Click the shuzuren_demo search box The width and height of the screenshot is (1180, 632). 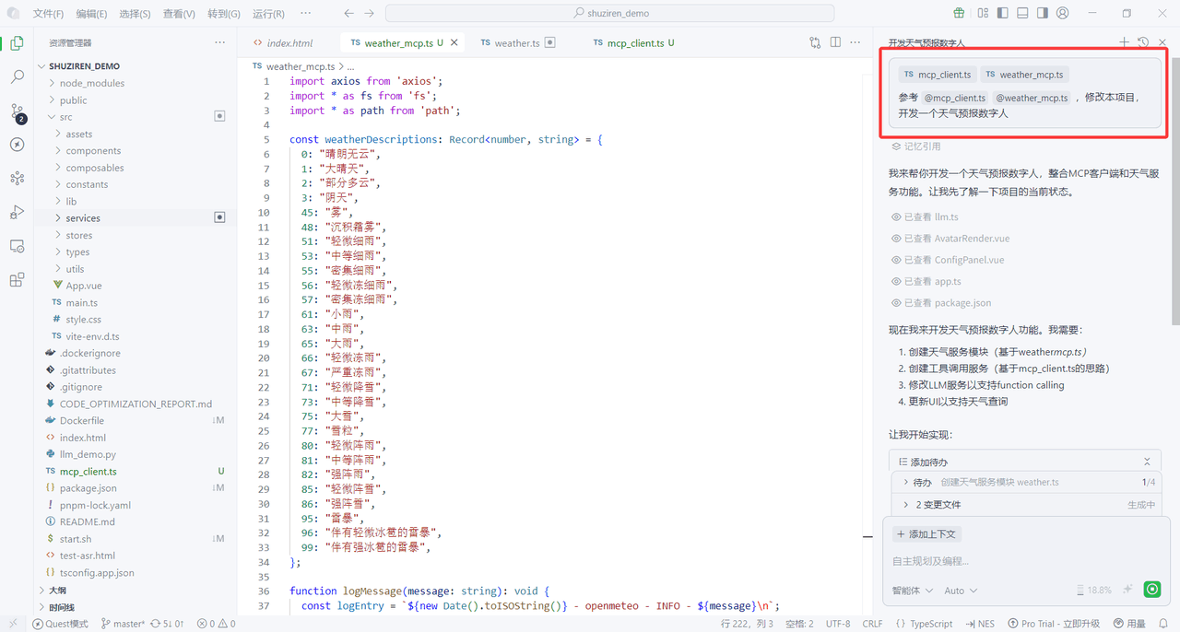pyautogui.click(x=609, y=14)
